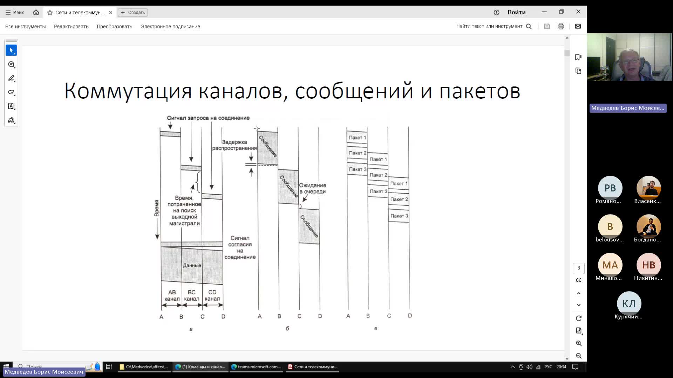Print the document with printer icon
Viewport: 673px width, 378px height.
(x=561, y=26)
